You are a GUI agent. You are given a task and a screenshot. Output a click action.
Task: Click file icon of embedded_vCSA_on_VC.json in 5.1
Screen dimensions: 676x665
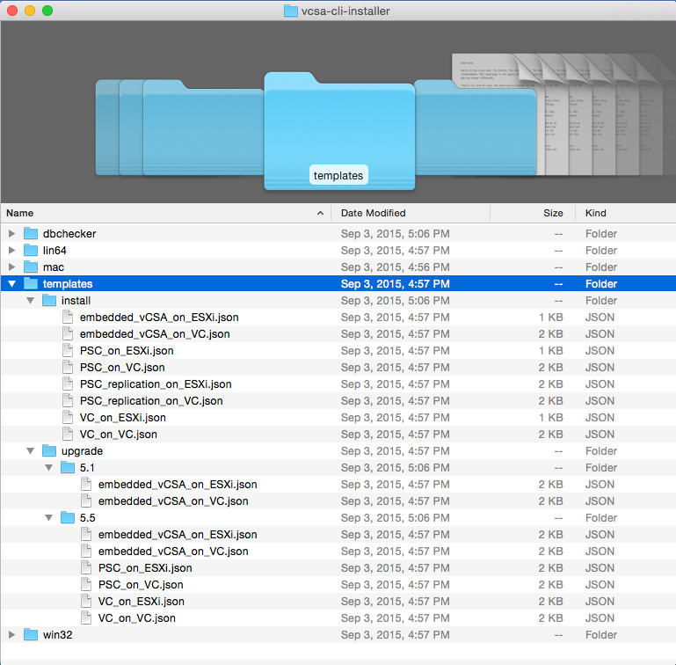click(86, 501)
